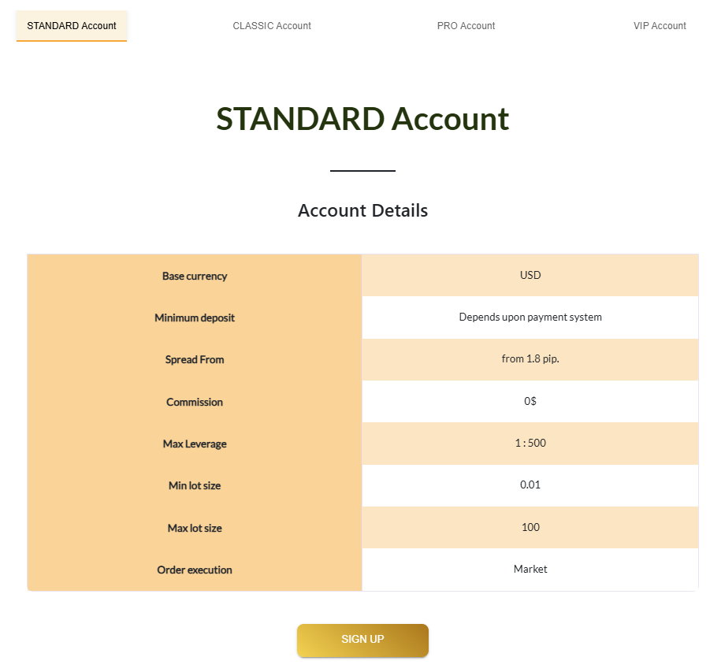Open the PRO Account tab
The image size is (721, 672).
coord(466,26)
